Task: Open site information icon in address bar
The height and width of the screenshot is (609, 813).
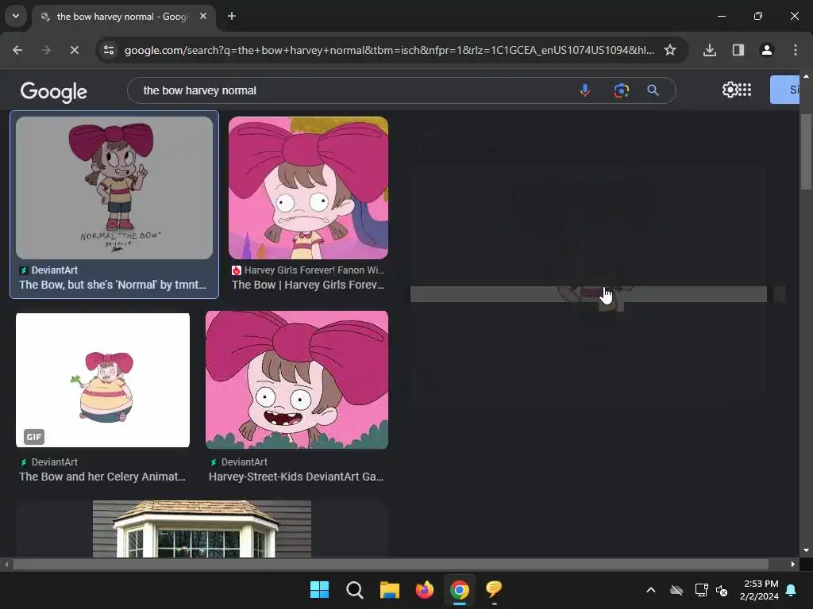Action: (109, 50)
